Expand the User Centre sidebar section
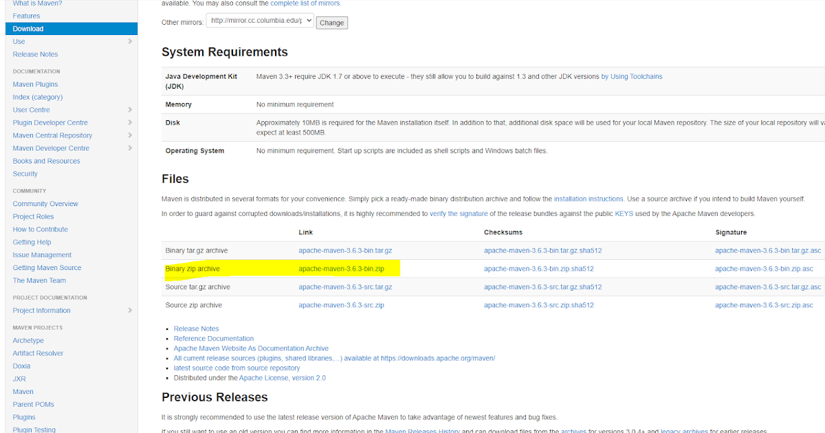 click(x=33, y=109)
